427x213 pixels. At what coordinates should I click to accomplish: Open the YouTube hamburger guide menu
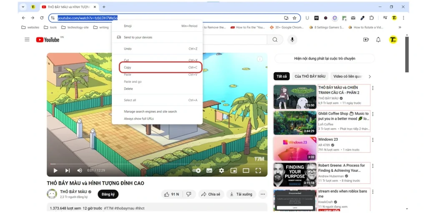27,40
